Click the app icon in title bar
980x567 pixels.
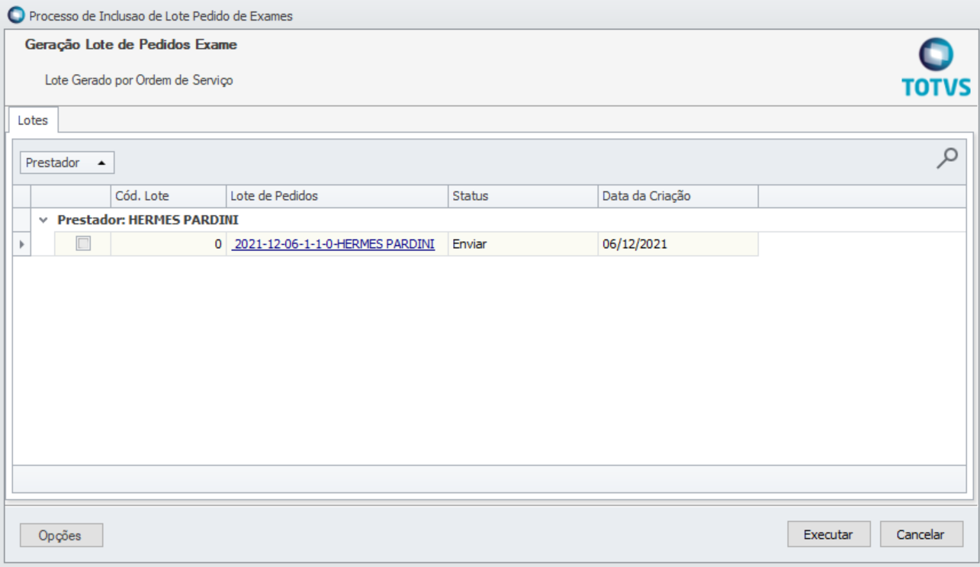[x=15, y=15]
